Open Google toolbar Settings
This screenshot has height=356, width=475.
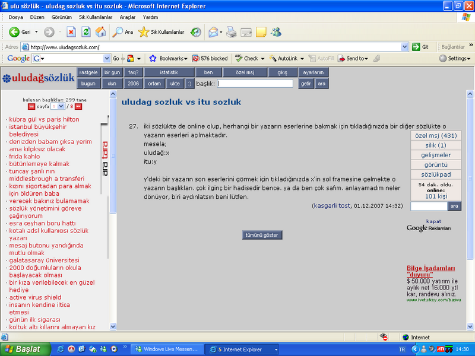455,58
